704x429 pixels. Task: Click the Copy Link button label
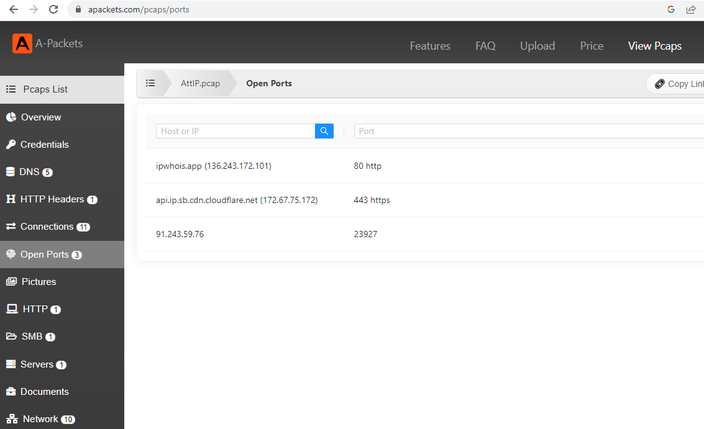tap(685, 84)
